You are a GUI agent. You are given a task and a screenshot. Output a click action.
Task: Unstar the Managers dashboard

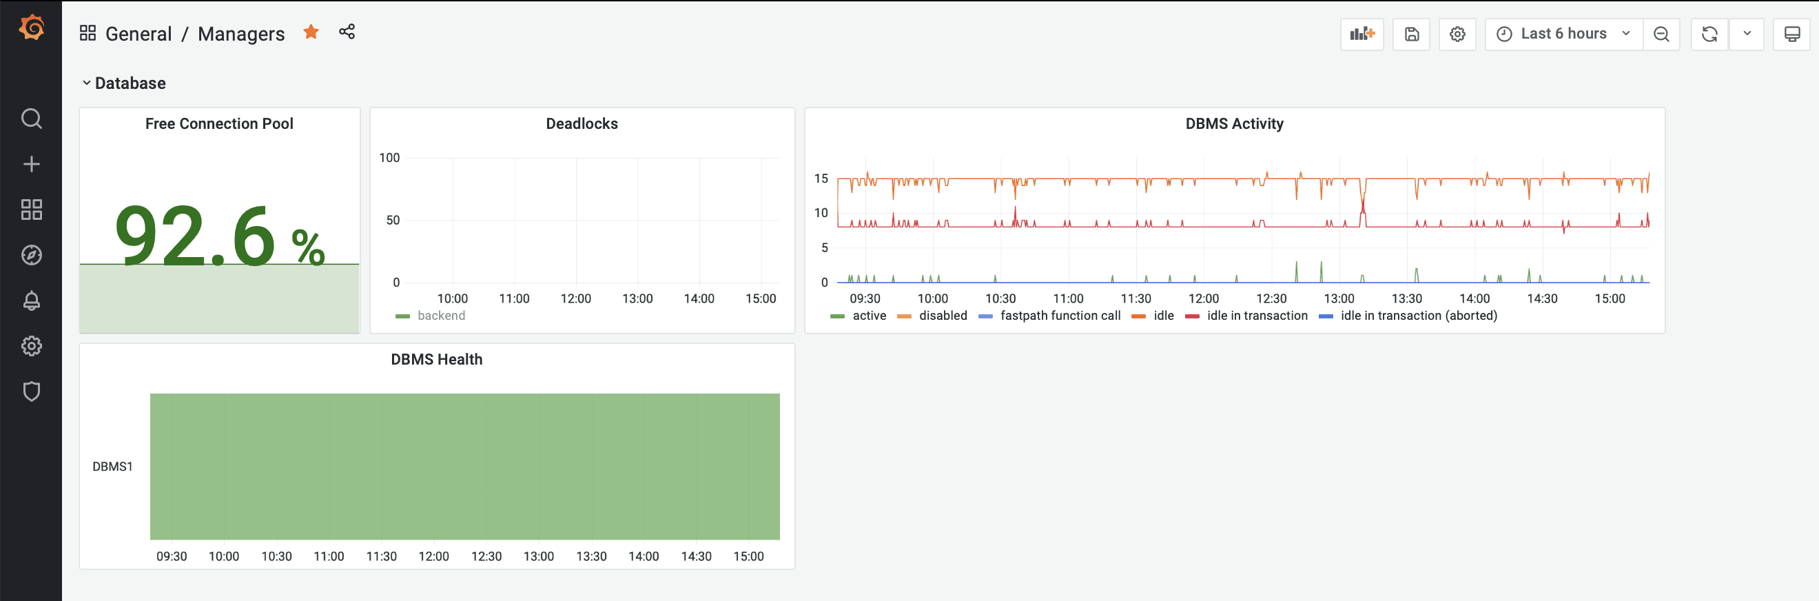(311, 32)
